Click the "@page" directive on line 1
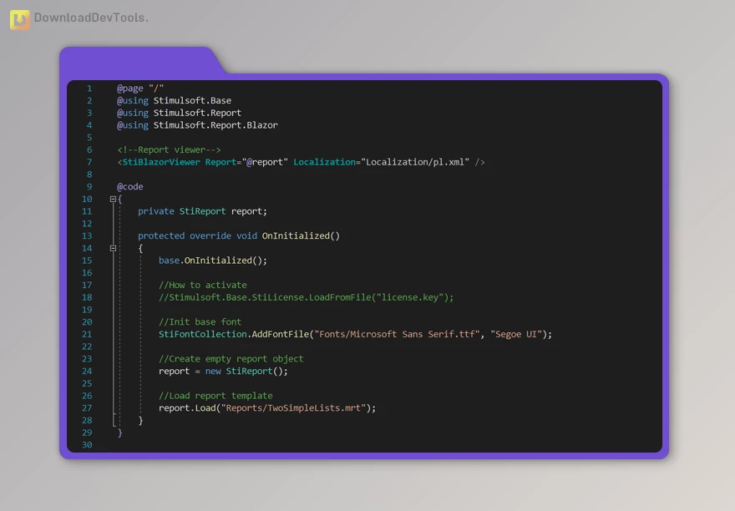 point(129,89)
